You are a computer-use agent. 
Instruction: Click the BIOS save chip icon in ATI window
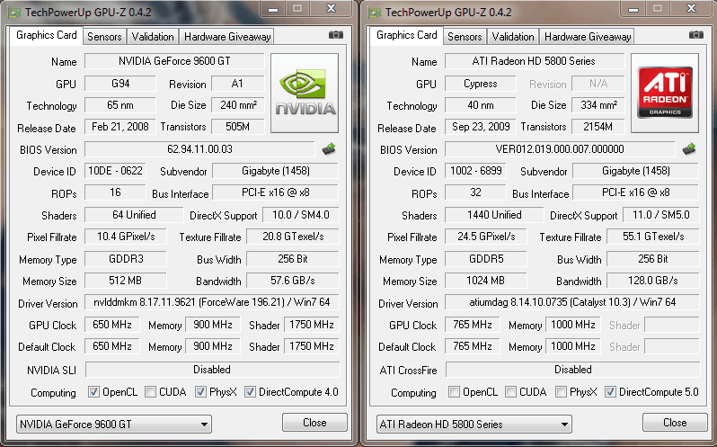(x=689, y=149)
